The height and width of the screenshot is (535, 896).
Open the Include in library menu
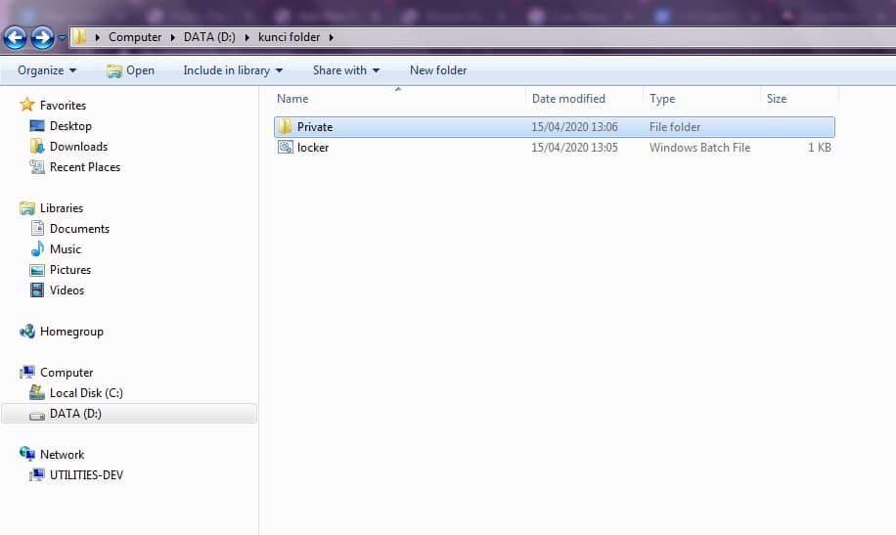click(233, 70)
